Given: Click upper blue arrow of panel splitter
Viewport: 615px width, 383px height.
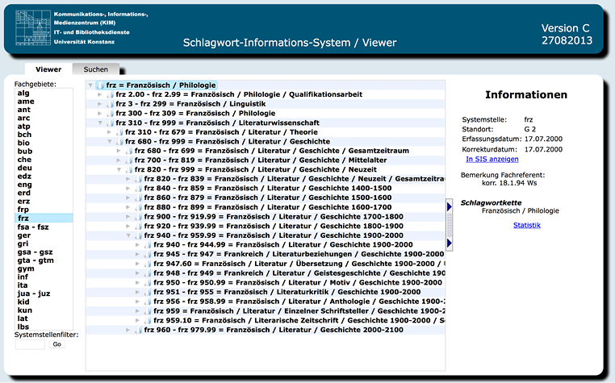Looking at the screenshot, I should pos(450,206).
